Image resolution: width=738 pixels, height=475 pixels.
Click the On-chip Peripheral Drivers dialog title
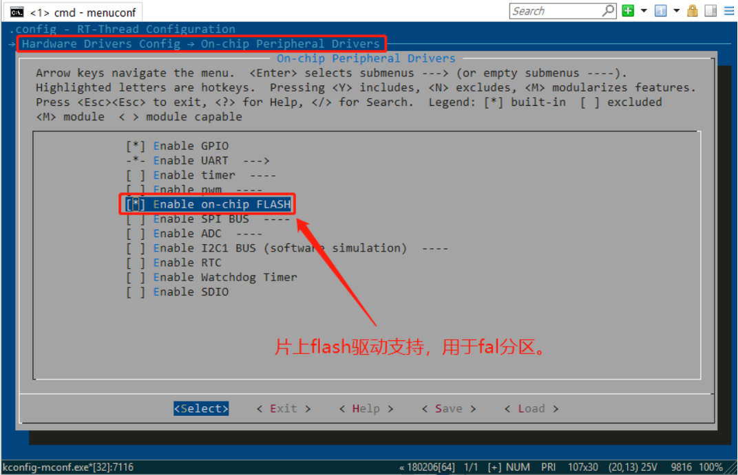366,58
